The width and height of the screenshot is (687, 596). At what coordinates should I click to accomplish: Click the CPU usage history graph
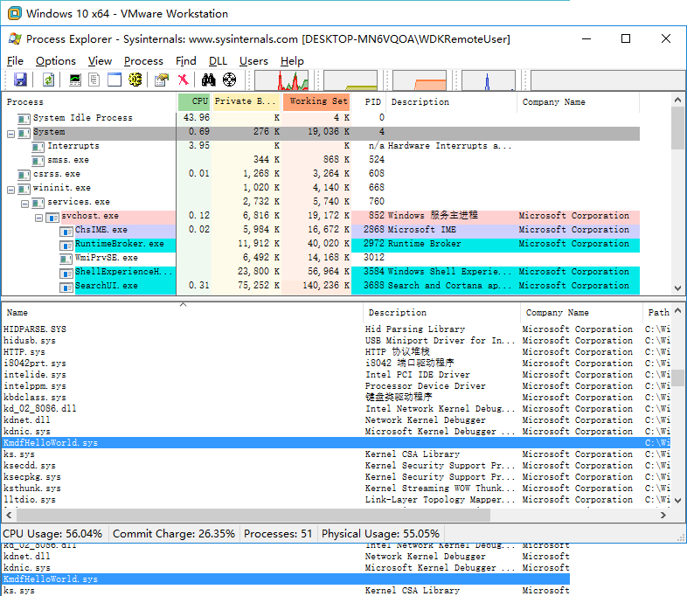281,80
